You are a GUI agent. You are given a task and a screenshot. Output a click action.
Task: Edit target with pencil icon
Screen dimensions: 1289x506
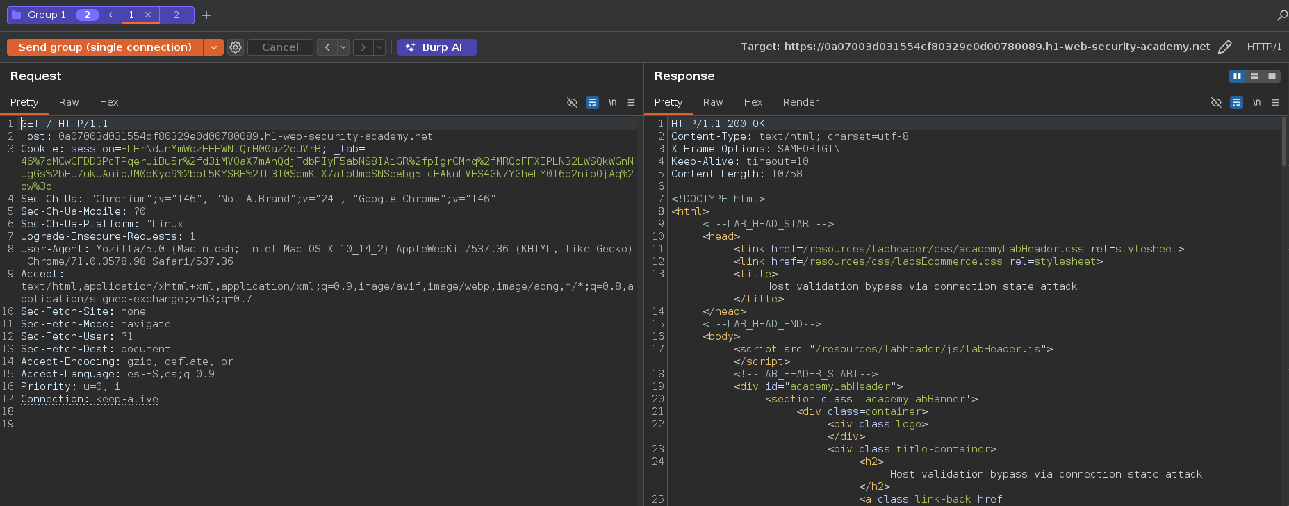tap(1224, 47)
